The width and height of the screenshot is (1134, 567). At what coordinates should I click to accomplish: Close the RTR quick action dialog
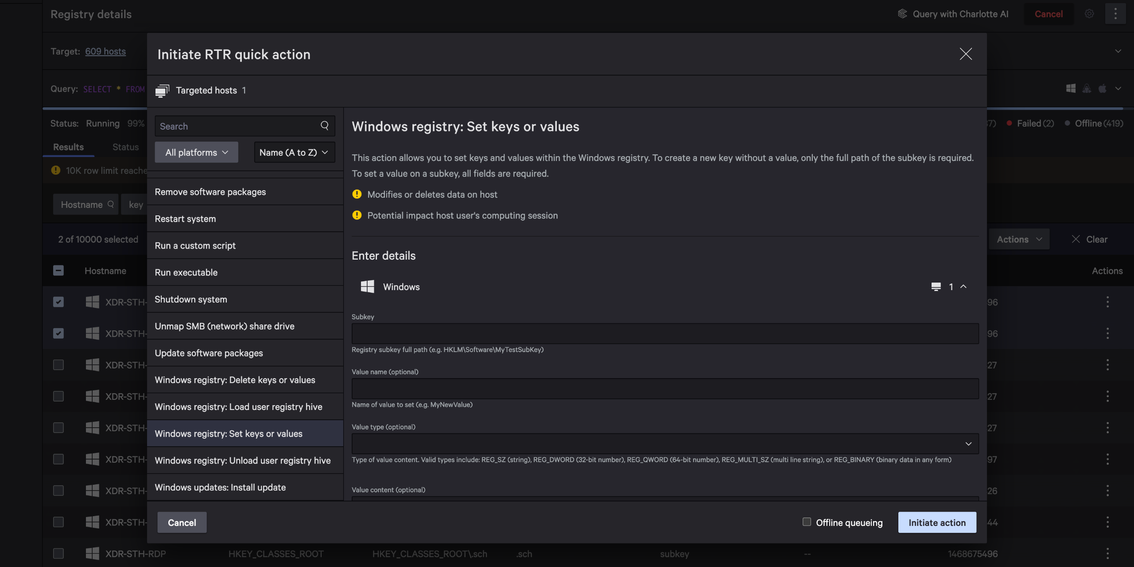point(966,54)
